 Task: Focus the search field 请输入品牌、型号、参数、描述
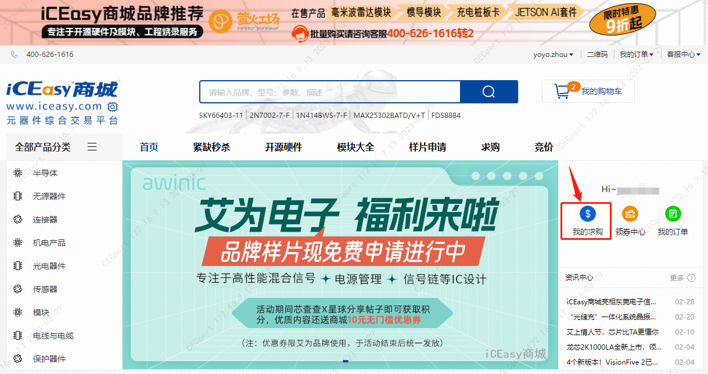pos(329,92)
